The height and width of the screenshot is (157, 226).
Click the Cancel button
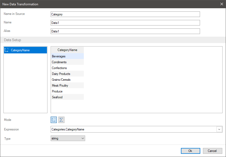[212, 151]
